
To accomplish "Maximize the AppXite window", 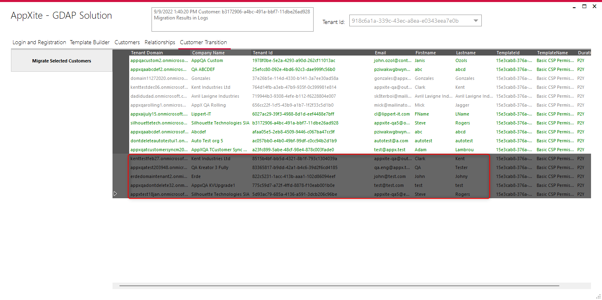I will [585, 6].
